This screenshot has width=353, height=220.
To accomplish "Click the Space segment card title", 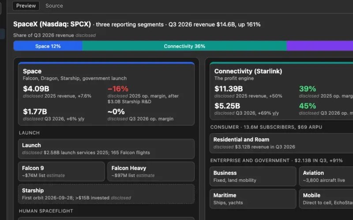I will coord(32,71).
